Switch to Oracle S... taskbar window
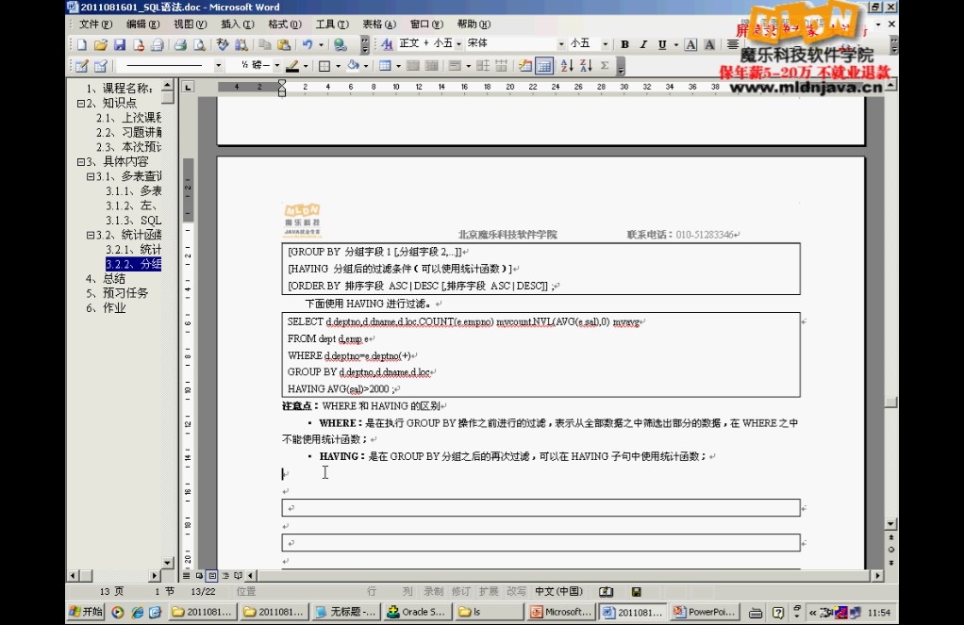964x625 pixels. (418, 612)
